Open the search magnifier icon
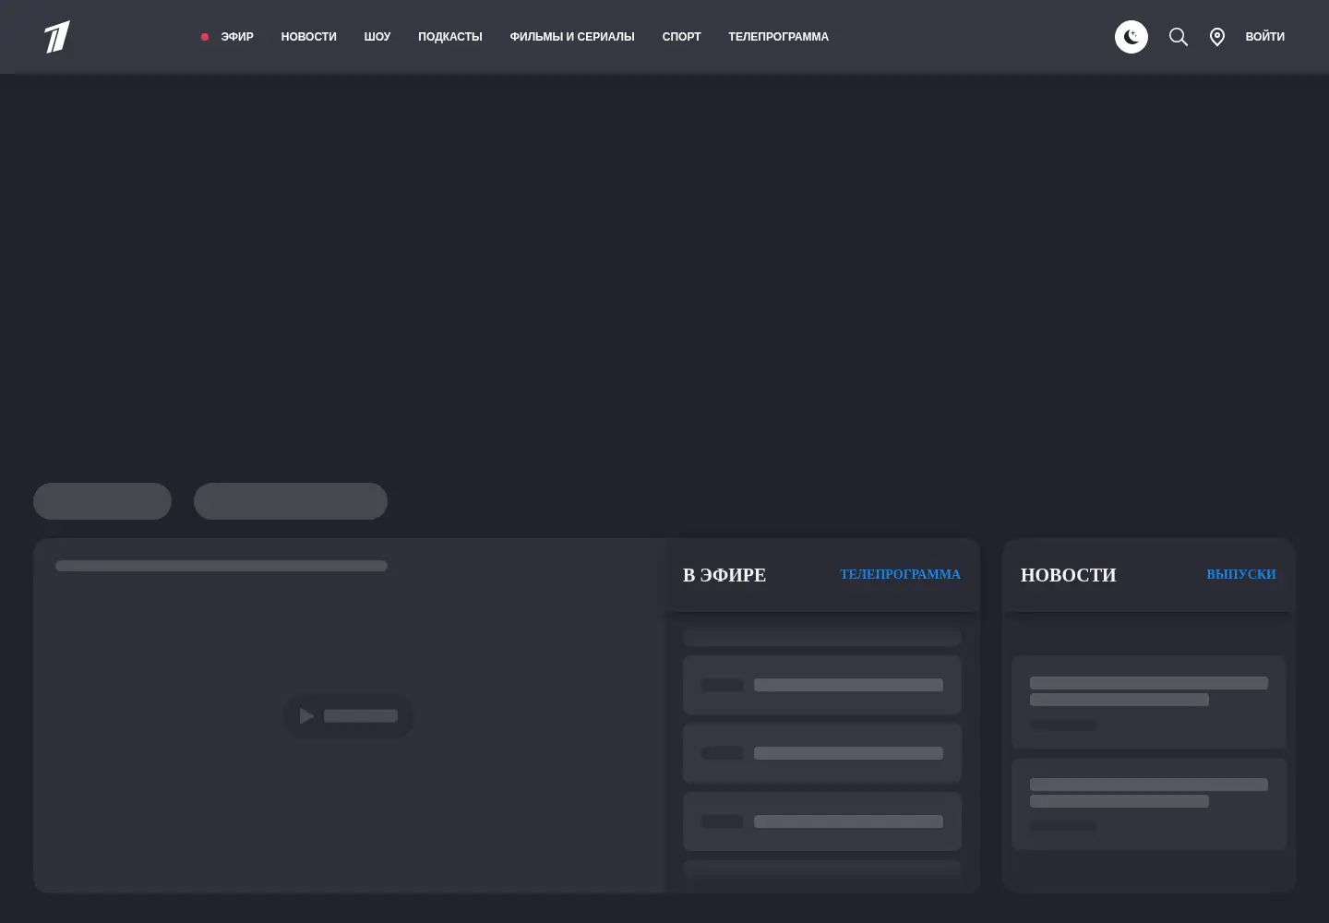Image resolution: width=1329 pixels, height=923 pixels. (x=1179, y=37)
